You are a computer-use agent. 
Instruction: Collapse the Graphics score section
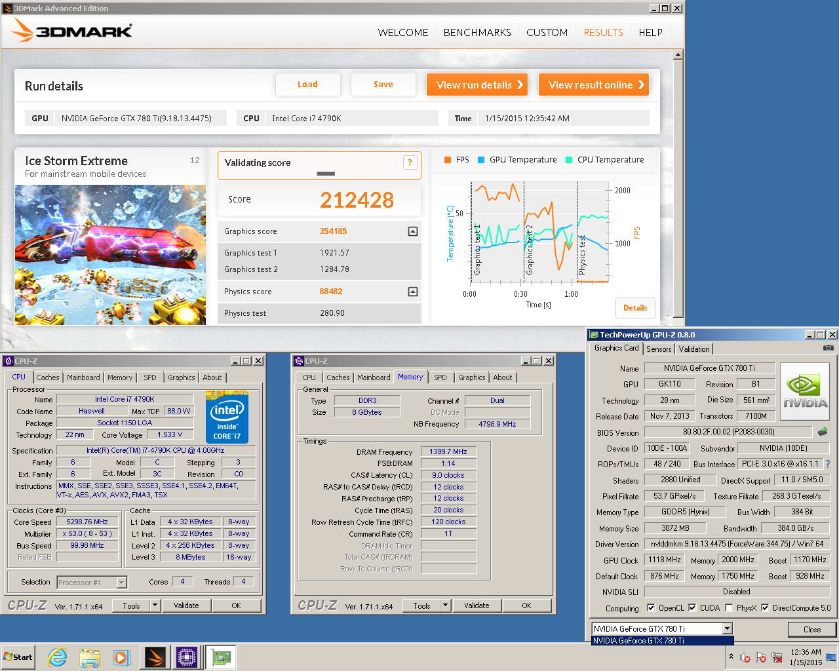[x=412, y=231]
